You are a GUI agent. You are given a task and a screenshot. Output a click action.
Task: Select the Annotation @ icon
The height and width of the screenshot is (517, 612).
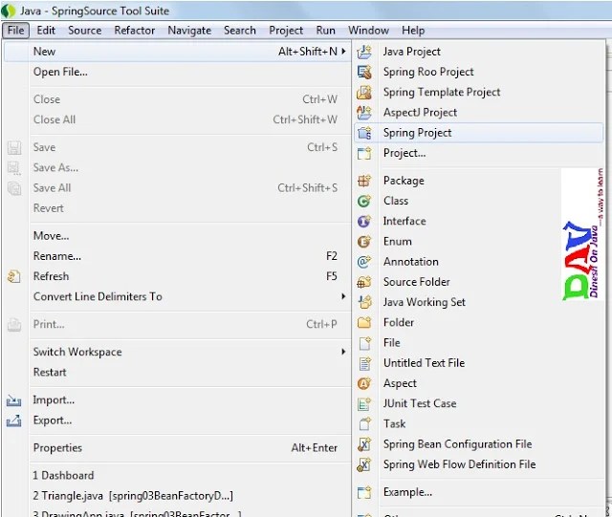[x=364, y=262]
